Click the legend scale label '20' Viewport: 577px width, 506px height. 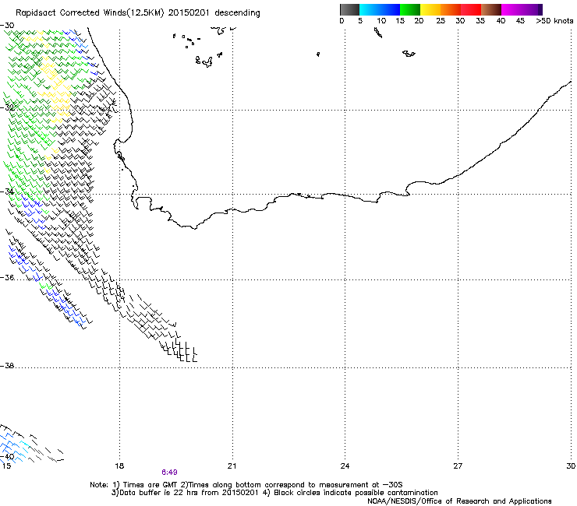point(419,21)
